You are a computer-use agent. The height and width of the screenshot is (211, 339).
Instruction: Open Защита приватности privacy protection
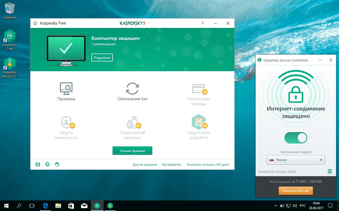tap(66, 128)
